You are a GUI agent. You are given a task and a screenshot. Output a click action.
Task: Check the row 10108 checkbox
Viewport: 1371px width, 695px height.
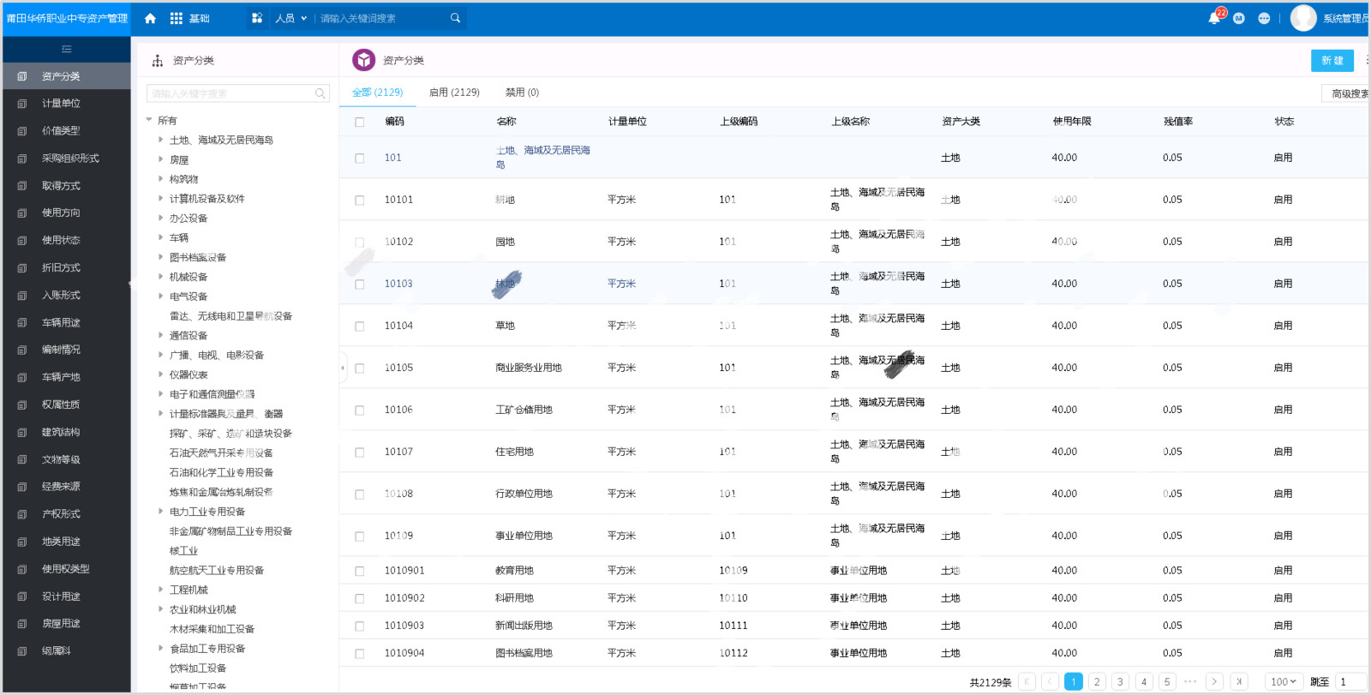[360, 494]
